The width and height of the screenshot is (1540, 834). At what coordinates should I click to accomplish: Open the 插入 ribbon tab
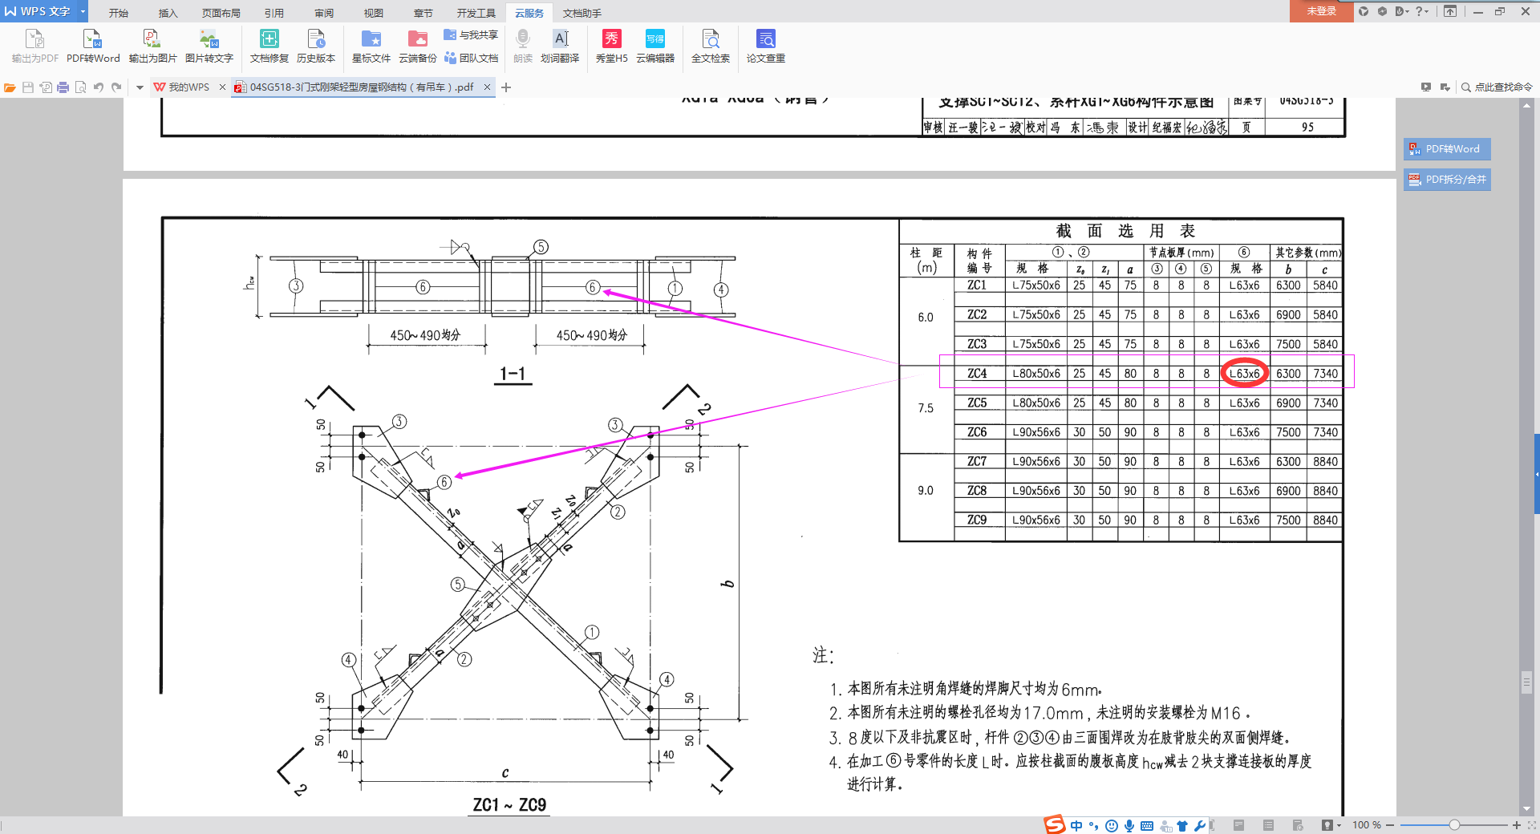coord(168,13)
